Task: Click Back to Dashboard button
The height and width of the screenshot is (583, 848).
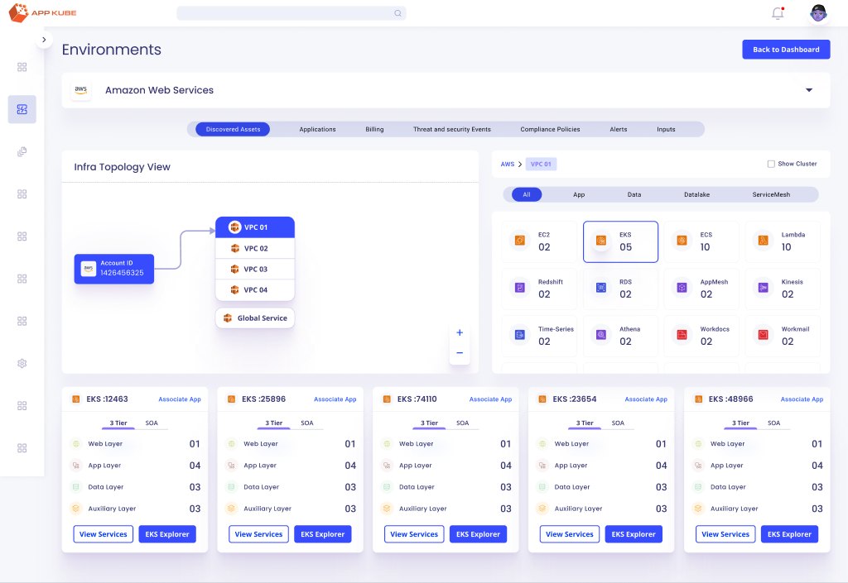Action: coord(787,50)
